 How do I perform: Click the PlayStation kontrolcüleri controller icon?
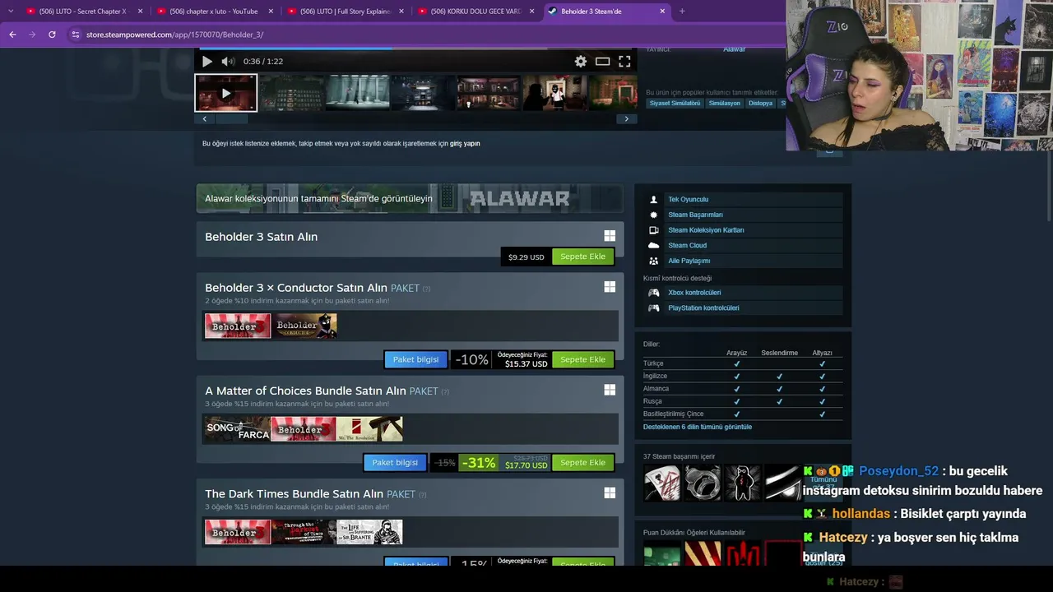pyautogui.click(x=654, y=308)
